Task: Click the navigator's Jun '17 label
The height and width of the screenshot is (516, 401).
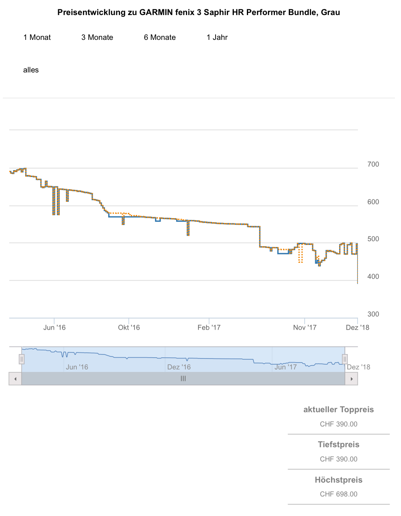Action: click(x=285, y=367)
